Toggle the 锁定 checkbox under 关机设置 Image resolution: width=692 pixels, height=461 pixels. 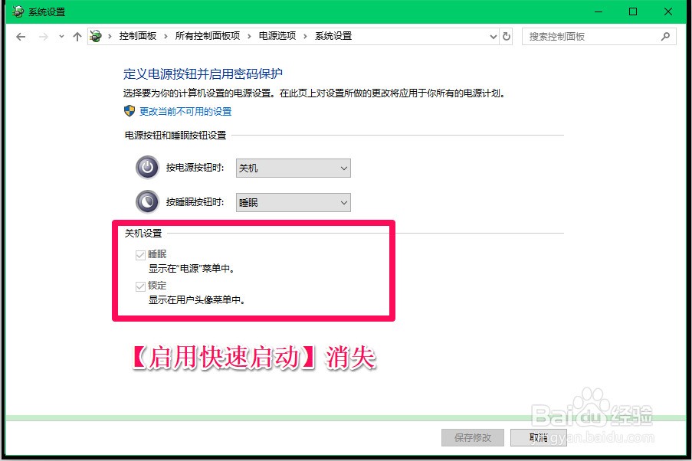coord(140,286)
